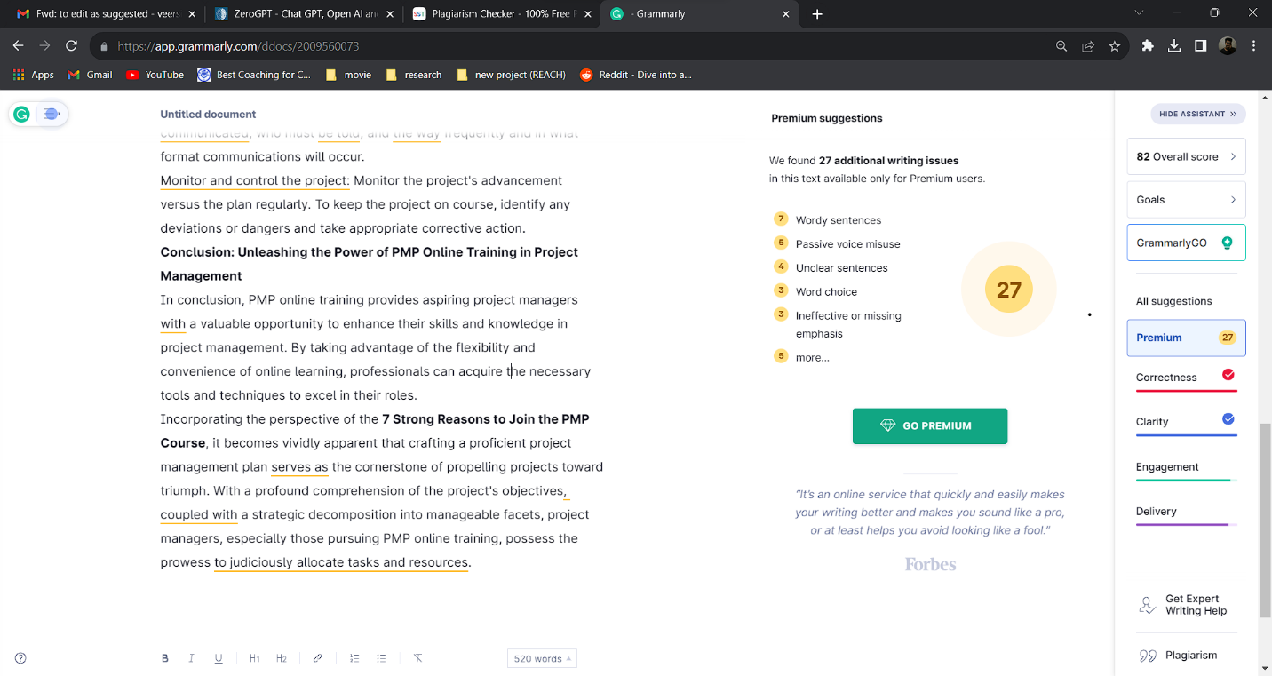This screenshot has height=676, width=1272.
Task: Open the Reddit bookmark
Action: 635,75
